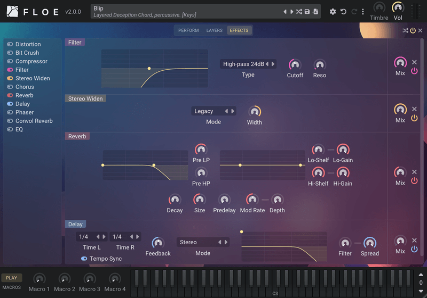Click the Vol knob
The width and height of the screenshot is (427, 298).
[398, 7]
